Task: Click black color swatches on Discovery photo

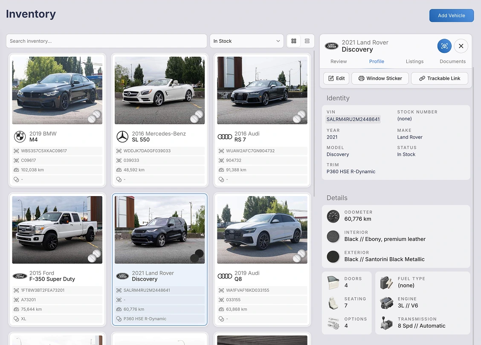Action: (197, 256)
